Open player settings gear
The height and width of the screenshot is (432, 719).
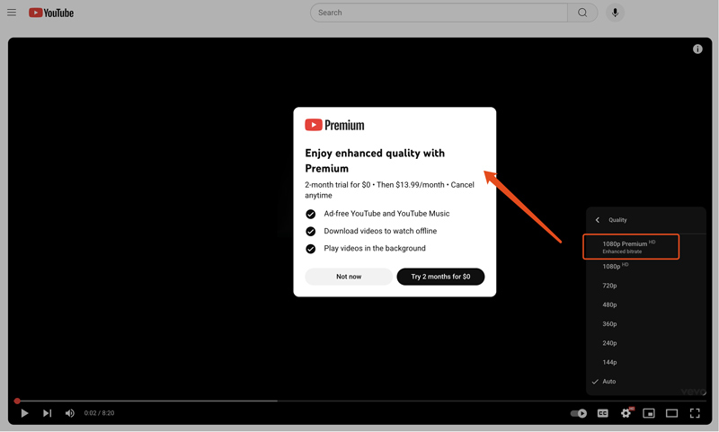626,413
